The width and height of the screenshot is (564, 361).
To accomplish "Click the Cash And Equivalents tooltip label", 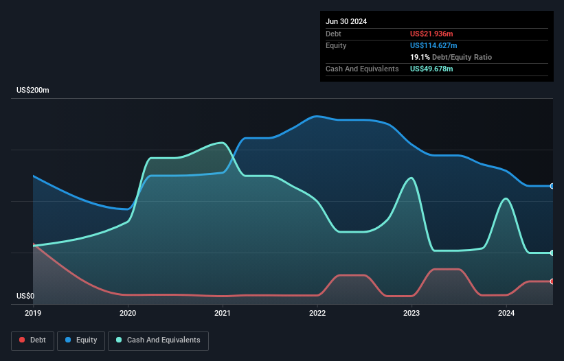I will (362, 69).
